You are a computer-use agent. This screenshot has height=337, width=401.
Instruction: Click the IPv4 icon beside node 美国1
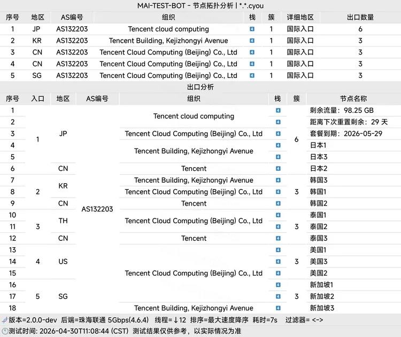pos(278,250)
